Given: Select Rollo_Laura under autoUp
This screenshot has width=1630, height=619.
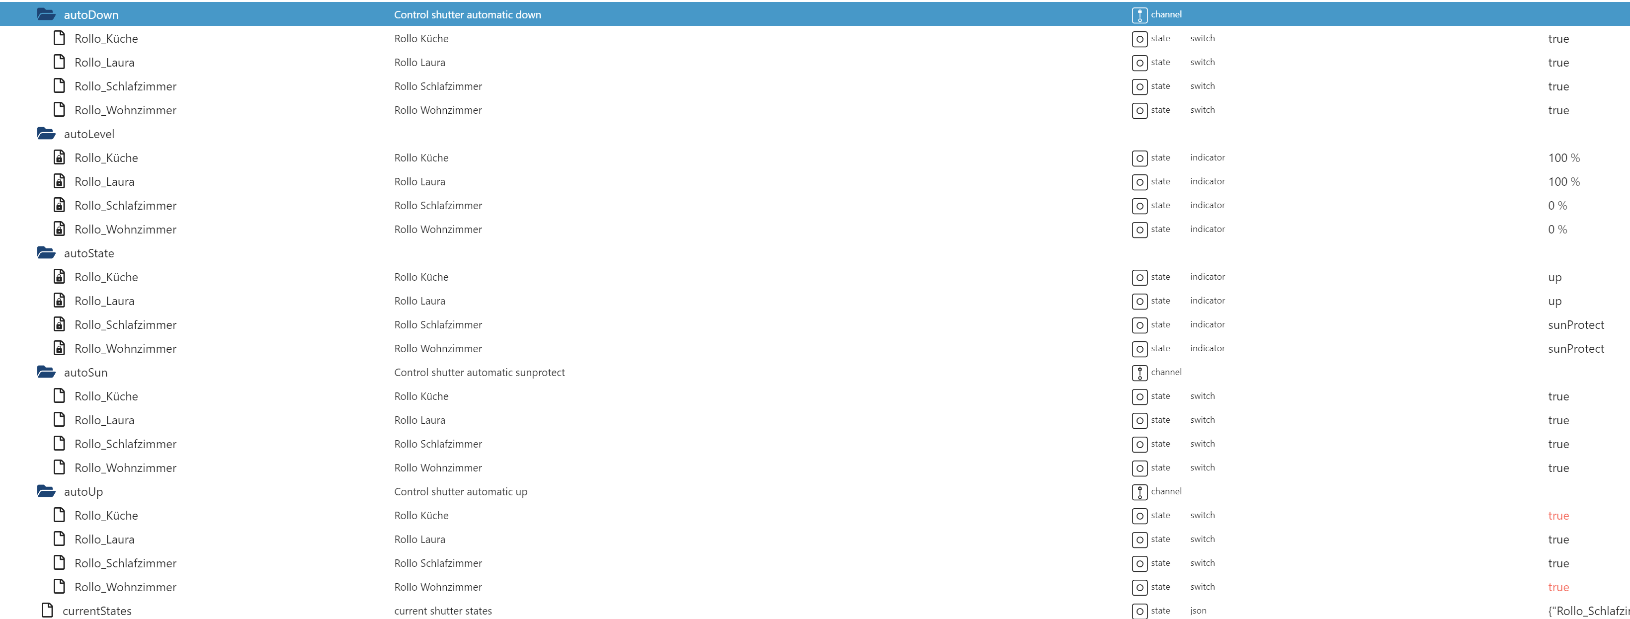Looking at the screenshot, I should point(104,540).
